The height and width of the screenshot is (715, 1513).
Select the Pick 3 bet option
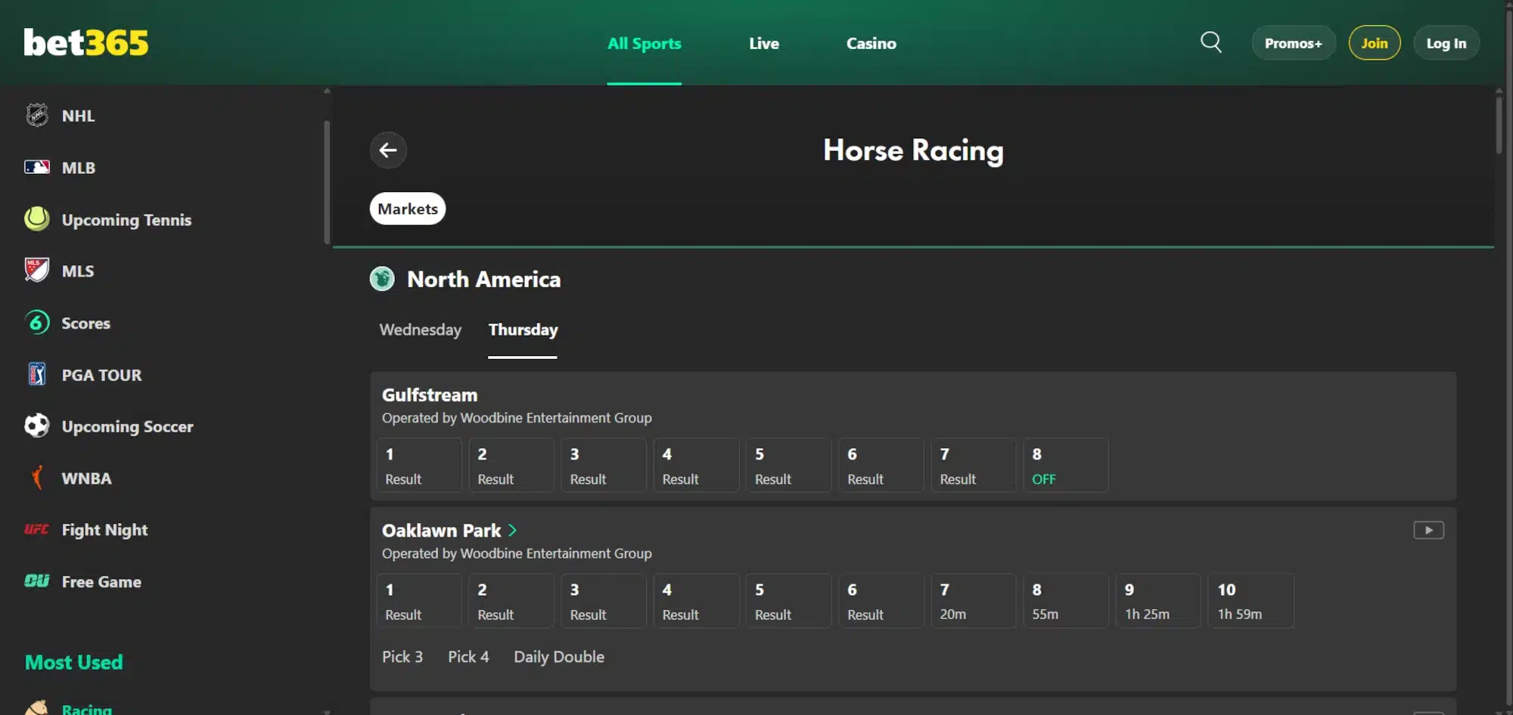(x=402, y=657)
